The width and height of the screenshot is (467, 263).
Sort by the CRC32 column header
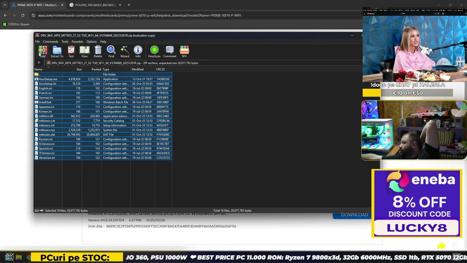click(163, 69)
